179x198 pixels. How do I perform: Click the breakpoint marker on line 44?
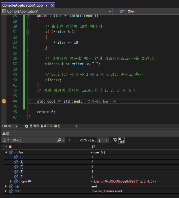coord(4,101)
